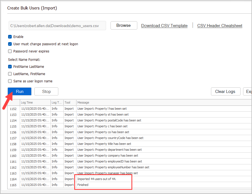The height and width of the screenshot is (194, 252).
Task: Check Same as user logon name
Action: [x=10, y=81]
